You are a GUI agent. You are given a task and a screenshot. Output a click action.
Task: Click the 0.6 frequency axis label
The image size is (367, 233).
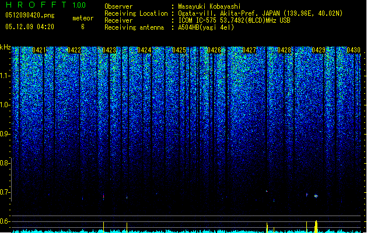[5, 221]
